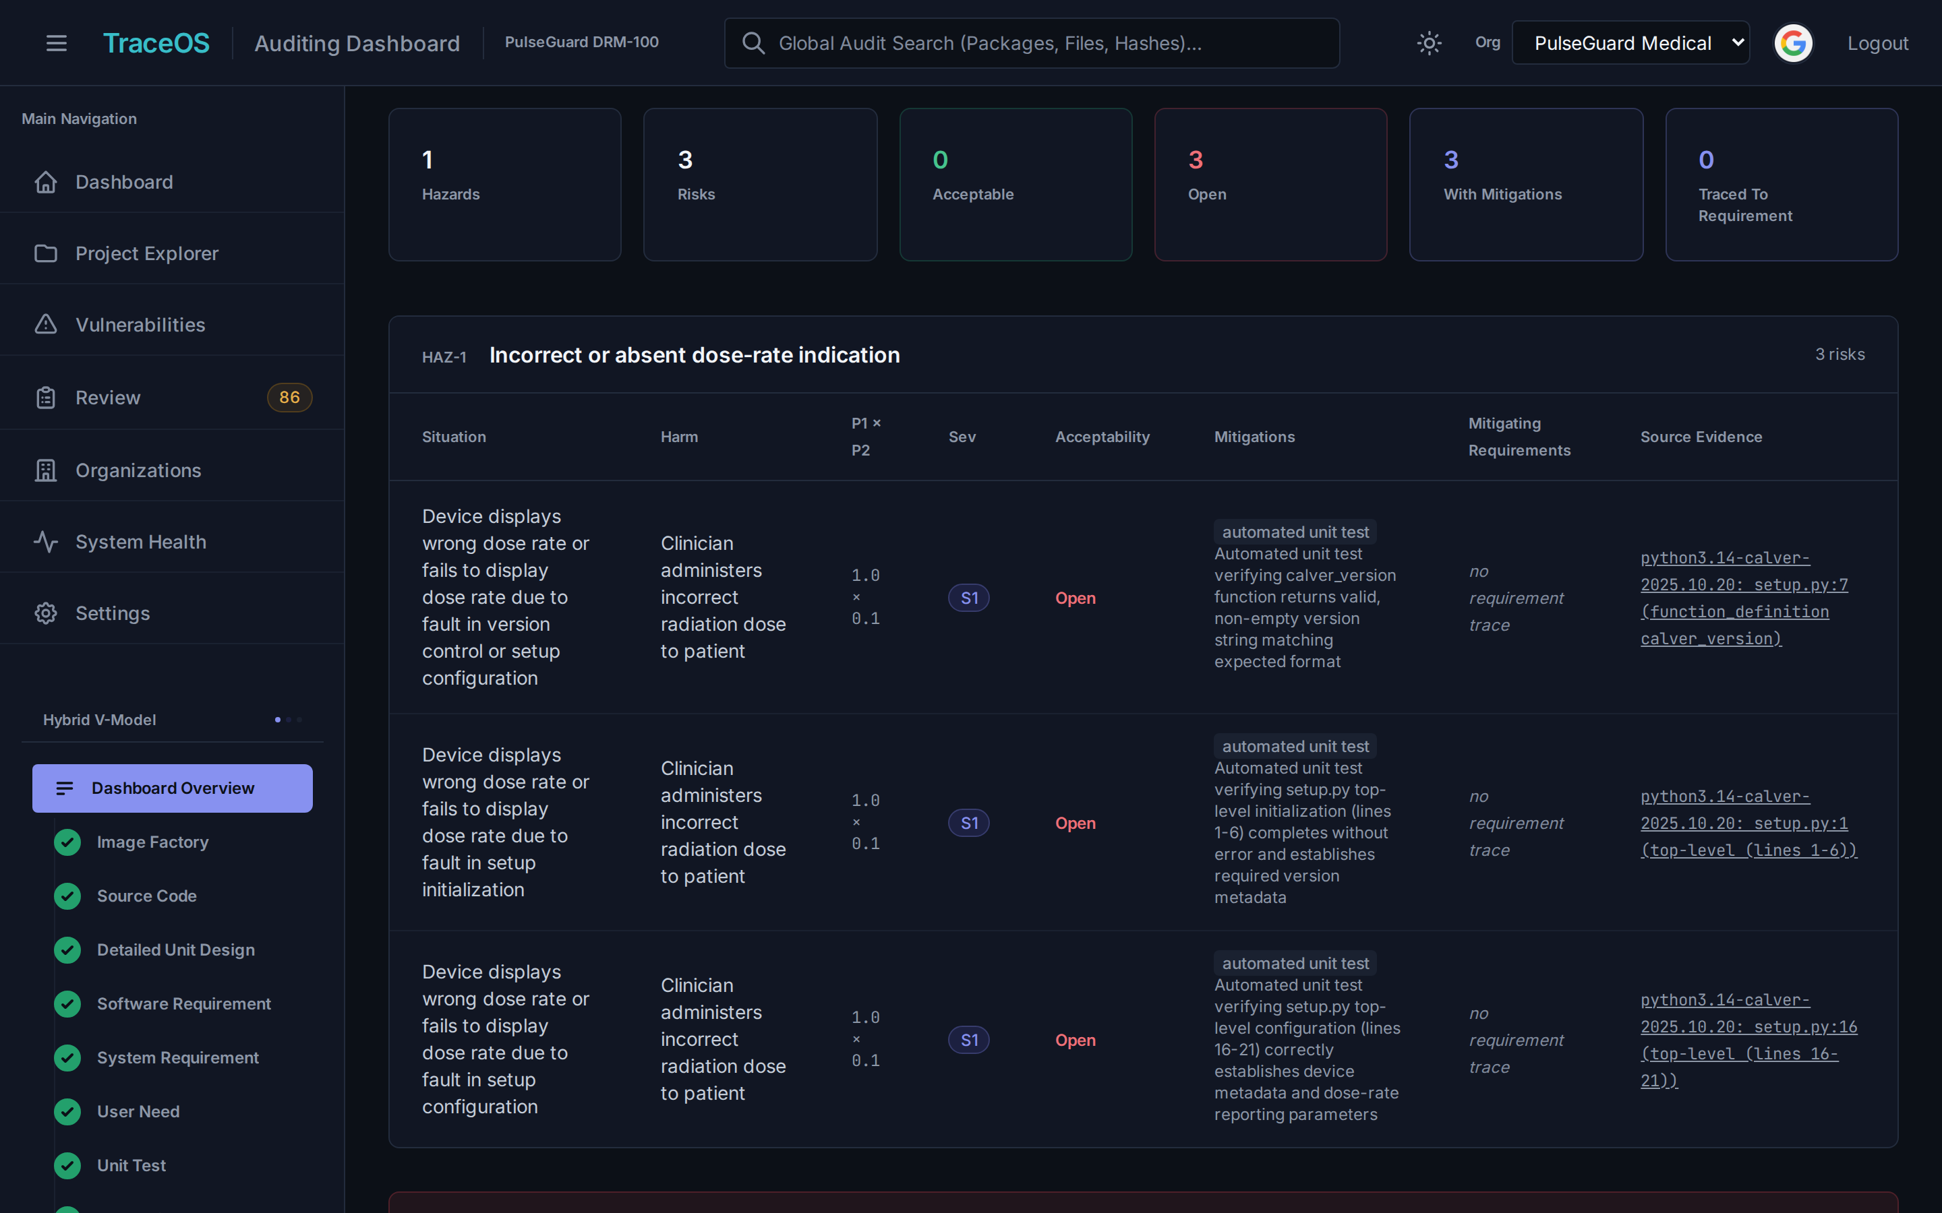Click the With Mitigations summary card
Image resolution: width=1942 pixels, height=1213 pixels.
1527,185
